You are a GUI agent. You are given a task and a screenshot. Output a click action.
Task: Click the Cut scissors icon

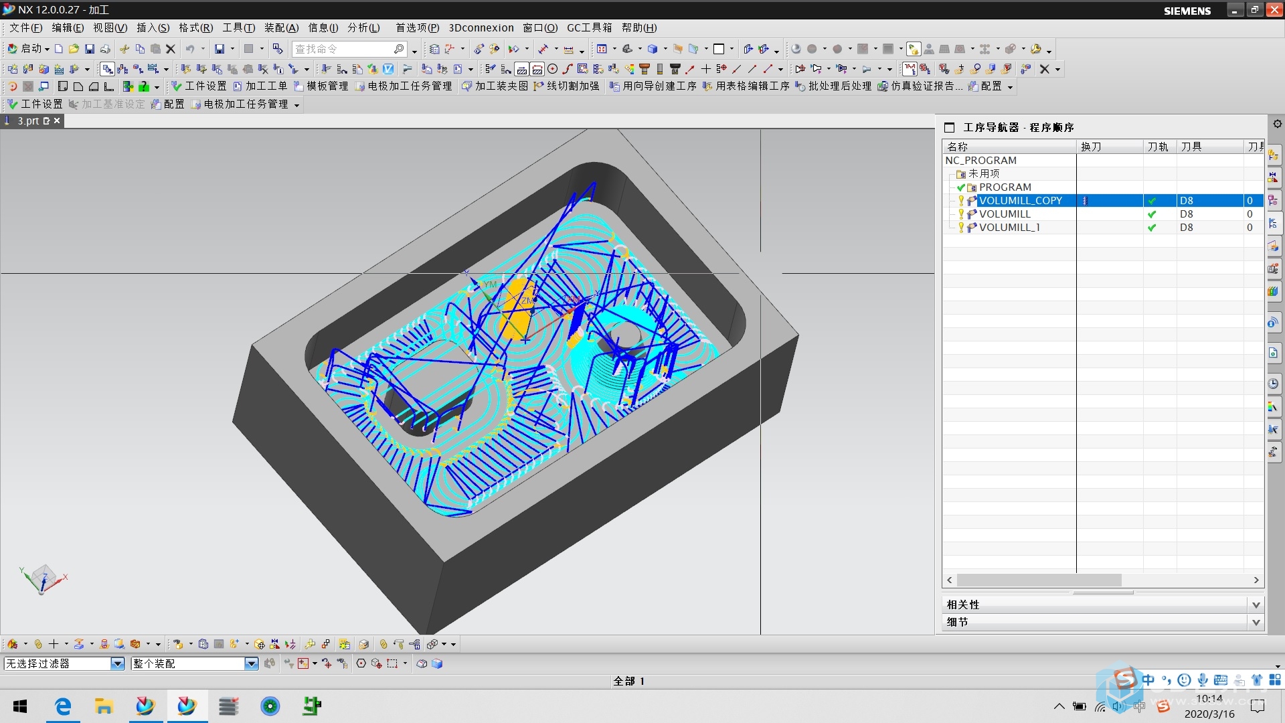tap(124, 49)
